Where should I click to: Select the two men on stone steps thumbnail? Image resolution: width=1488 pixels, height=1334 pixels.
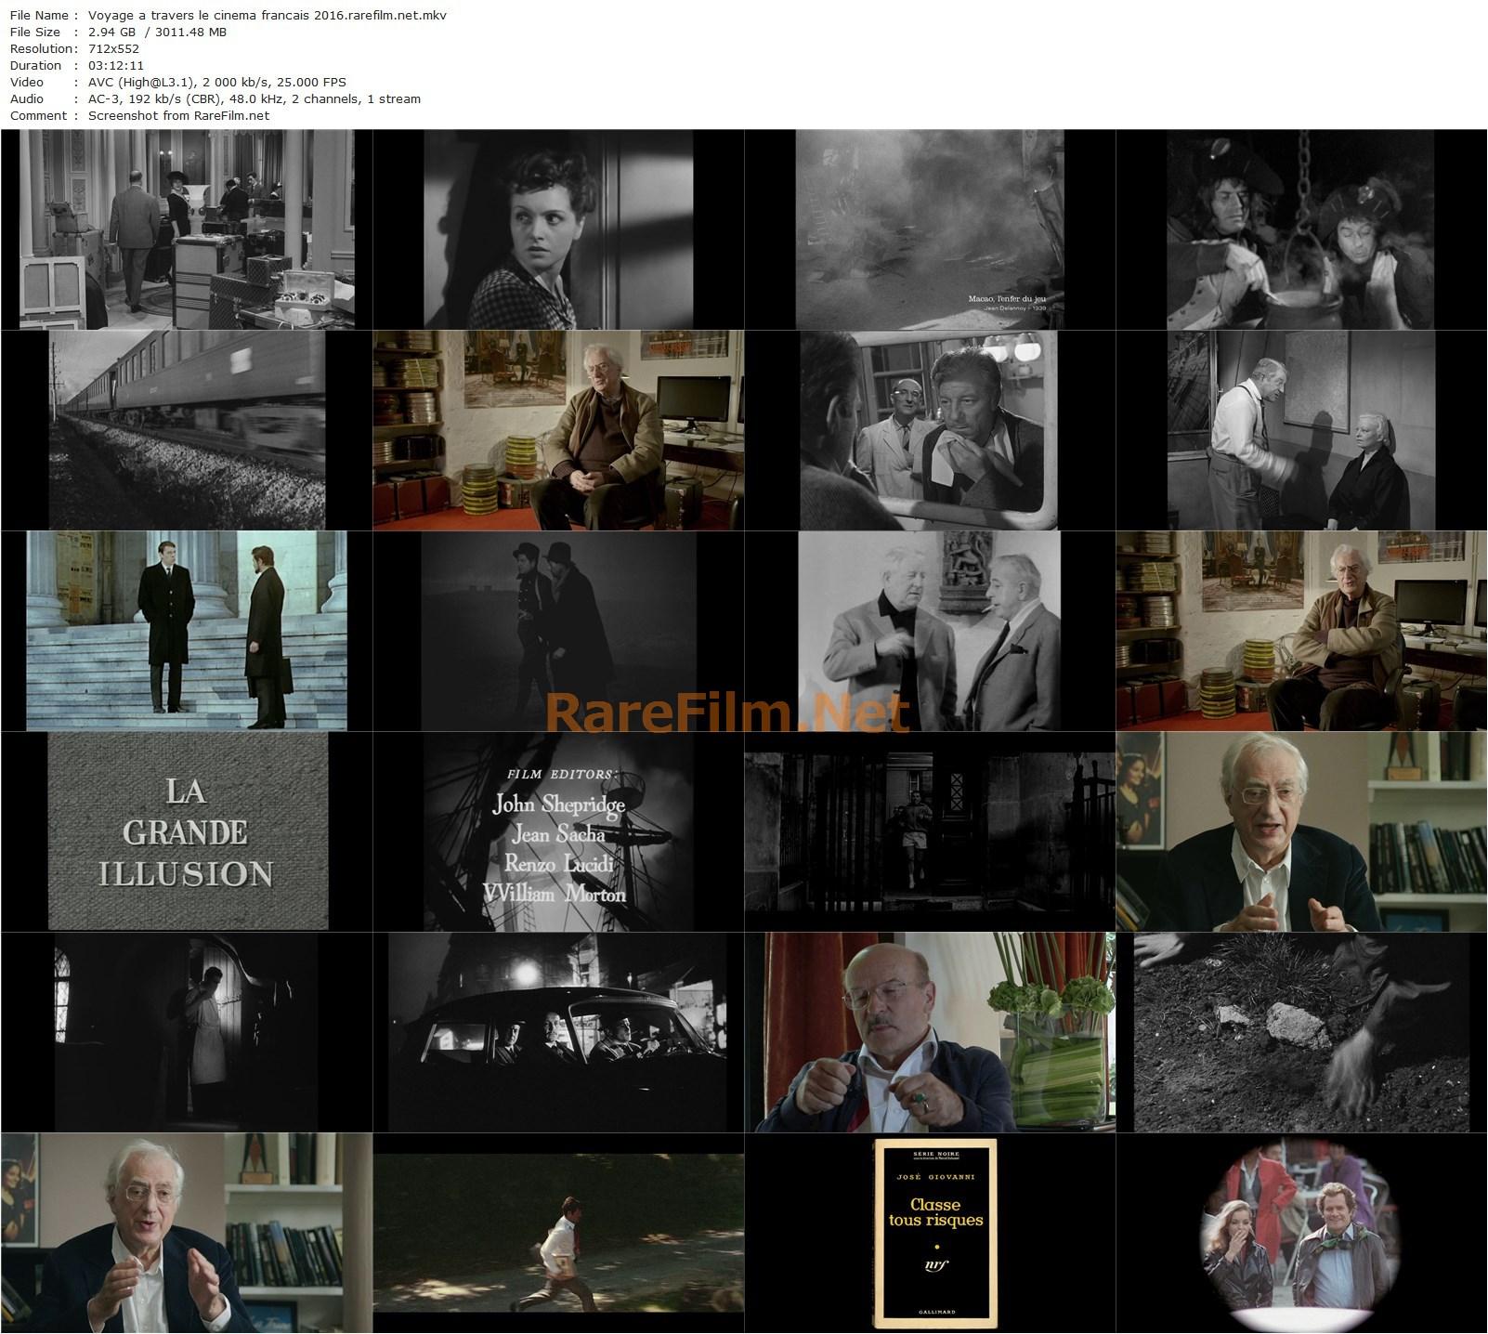coord(186,627)
